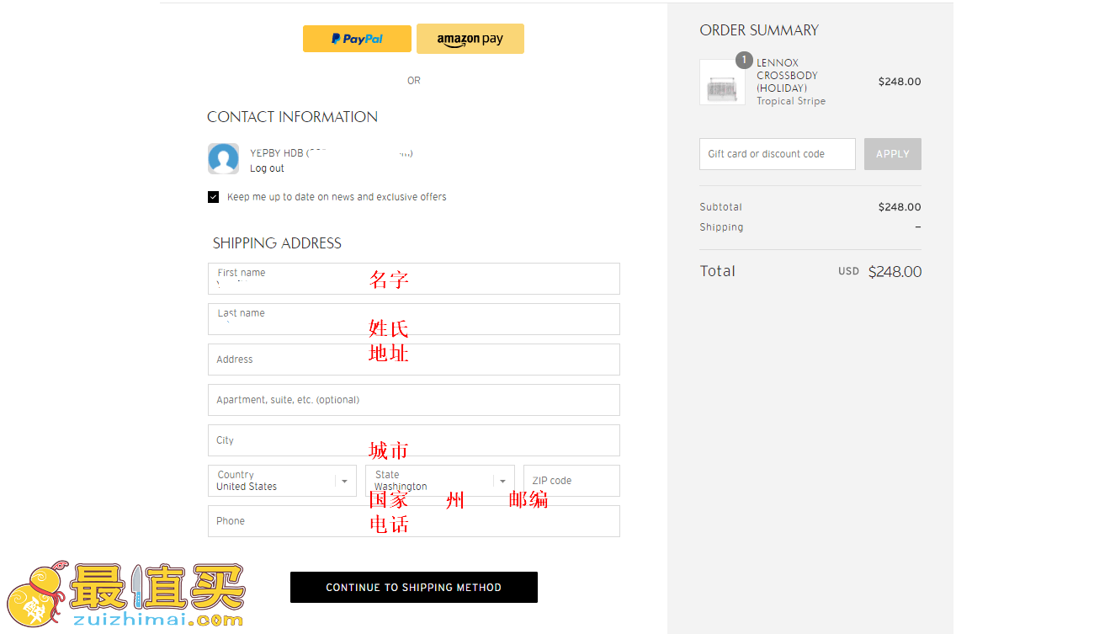Click the Tropical Stripe variant text
The height and width of the screenshot is (634, 1110).
pos(791,101)
